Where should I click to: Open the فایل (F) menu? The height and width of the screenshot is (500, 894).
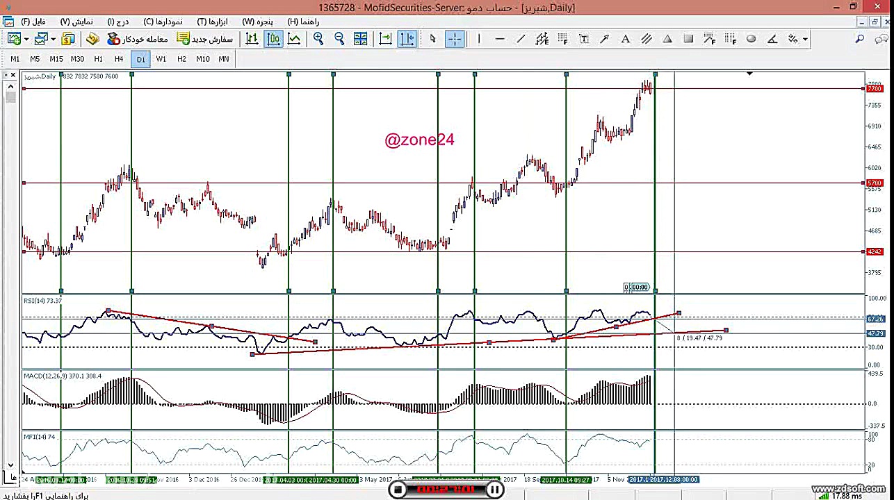pyautogui.click(x=33, y=22)
